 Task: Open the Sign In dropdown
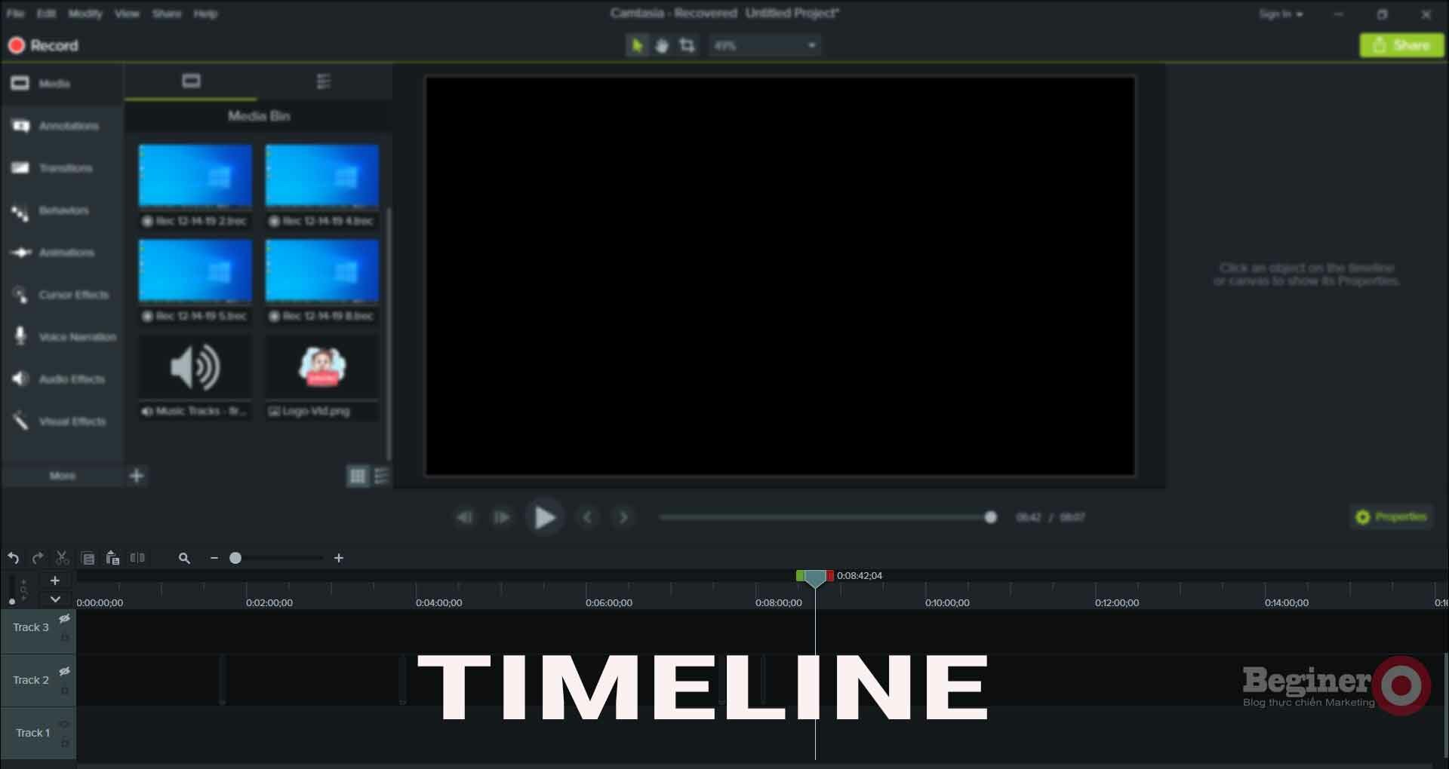click(x=1281, y=14)
